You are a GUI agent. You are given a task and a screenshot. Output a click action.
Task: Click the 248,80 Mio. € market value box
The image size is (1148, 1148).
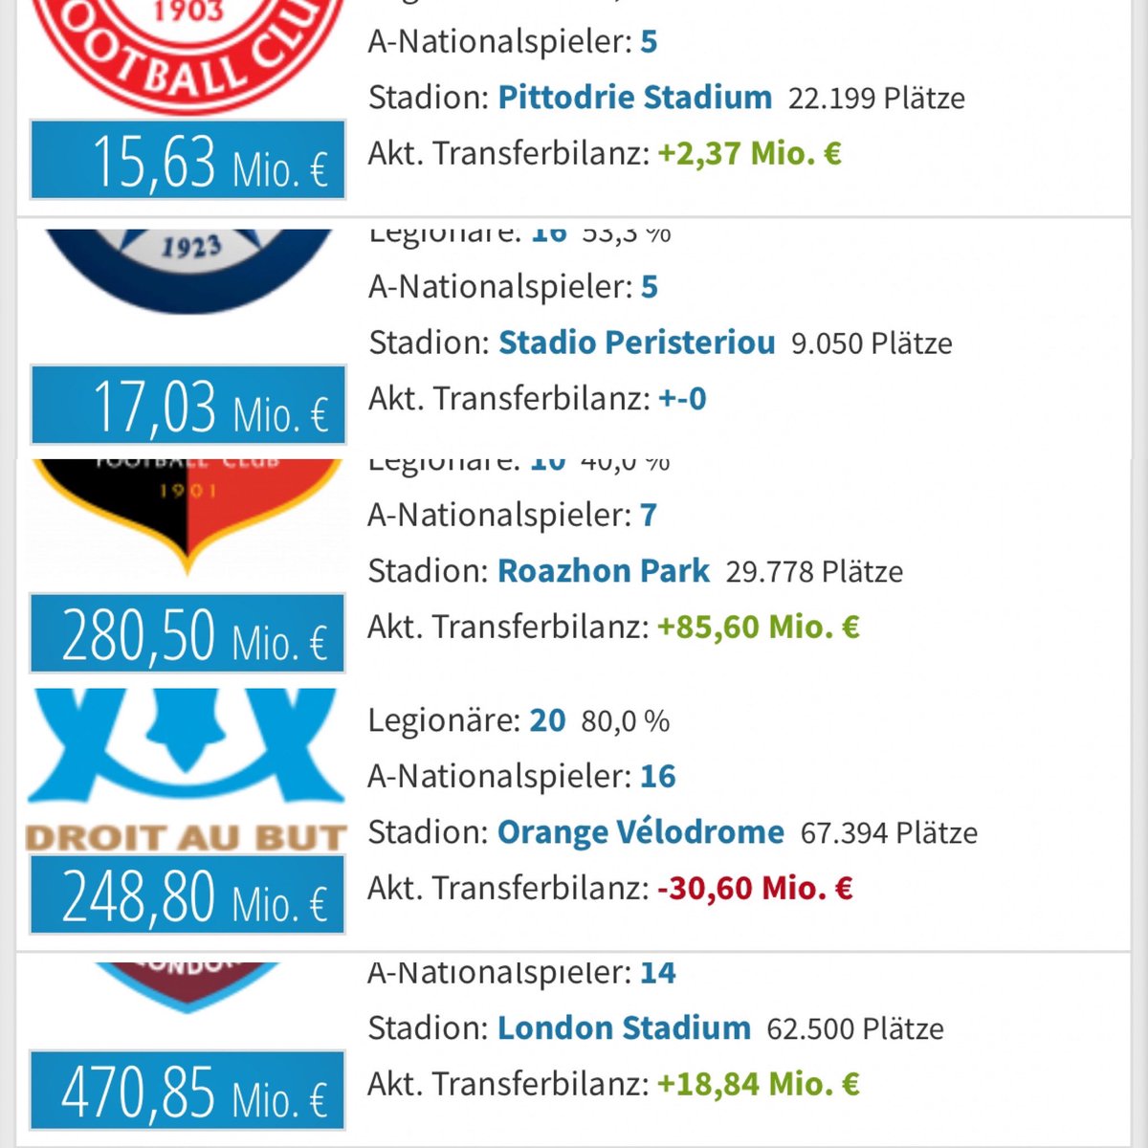[188, 894]
